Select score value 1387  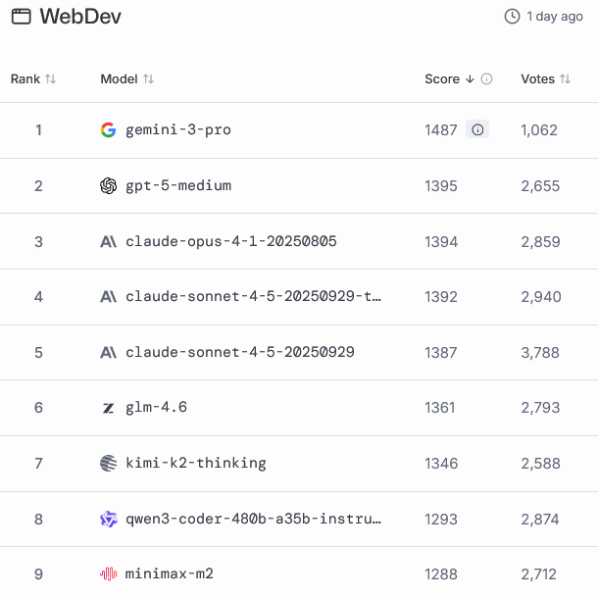point(440,353)
